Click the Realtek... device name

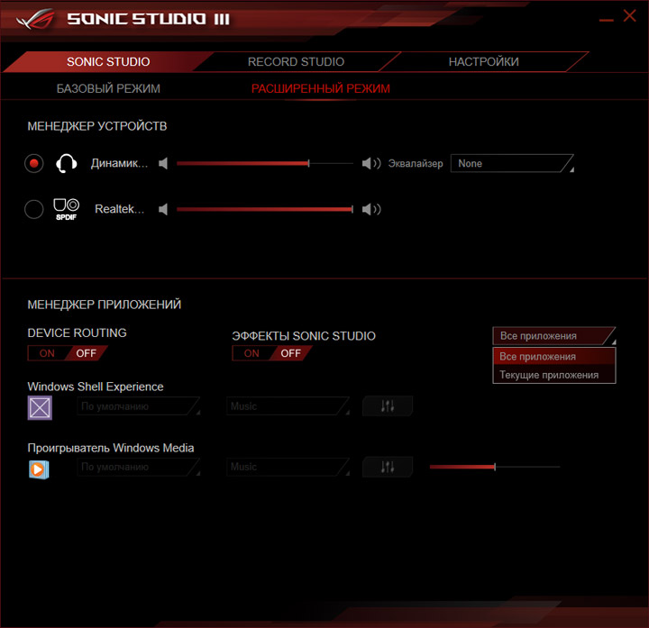click(120, 209)
